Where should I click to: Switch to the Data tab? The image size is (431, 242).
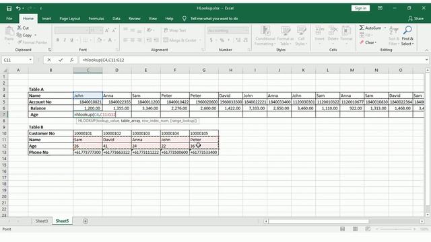(117, 19)
